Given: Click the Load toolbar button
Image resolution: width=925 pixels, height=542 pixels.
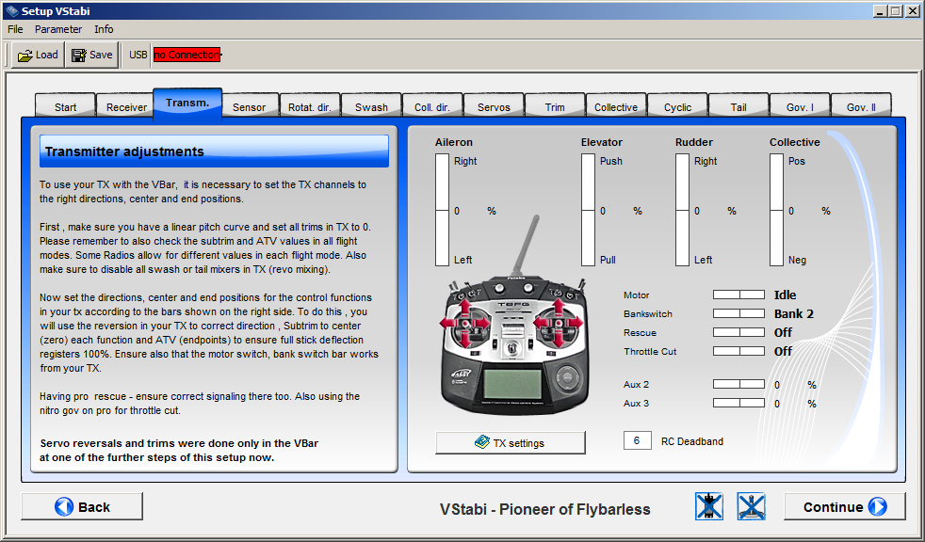Looking at the screenshot, I should tap(38, 55).
